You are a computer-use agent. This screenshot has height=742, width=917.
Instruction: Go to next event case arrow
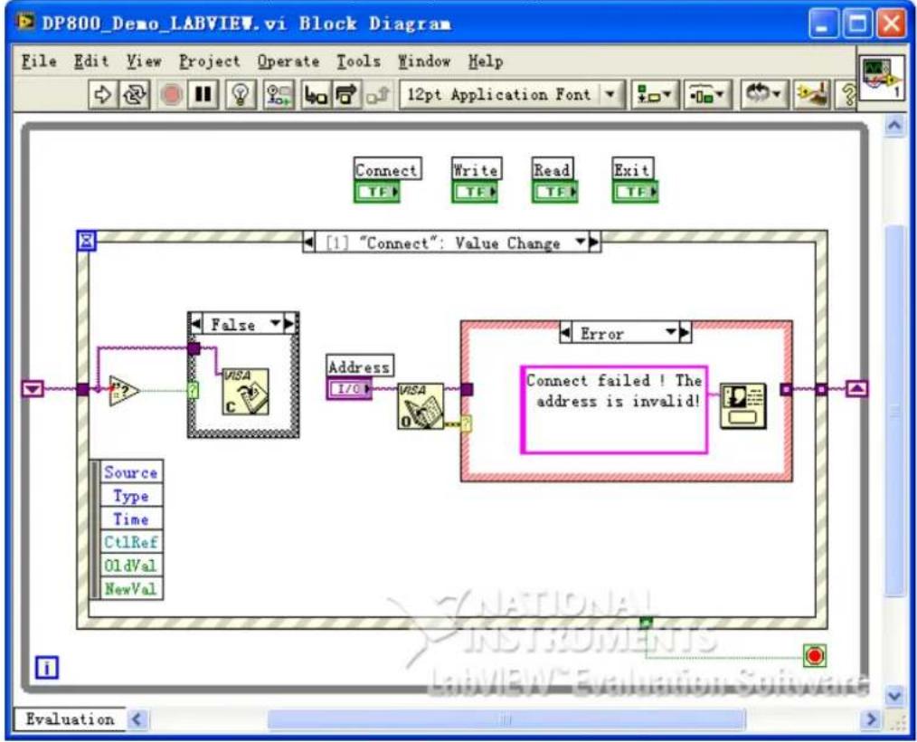(x=594, y=243)
